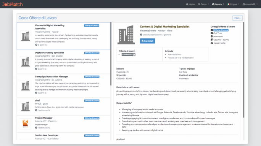Click the building icon of Campaign/Acquisition Manager

[x=26, y=86]
